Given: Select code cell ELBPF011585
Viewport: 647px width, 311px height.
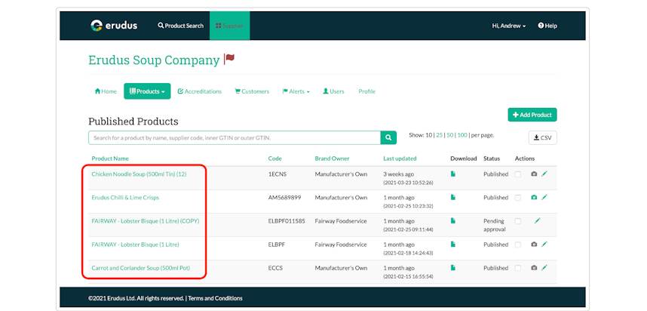Looking at the screenshot, I should pos(287,221).
